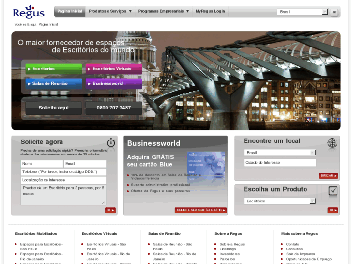Screen dimensions: 352x264
Task: Click IR button in Escolha um Produto
Action: pos(333,210)
